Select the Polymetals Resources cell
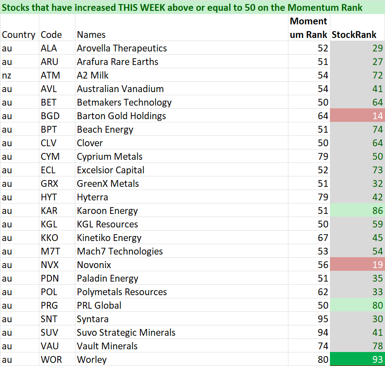 click(x=181, y=292)
